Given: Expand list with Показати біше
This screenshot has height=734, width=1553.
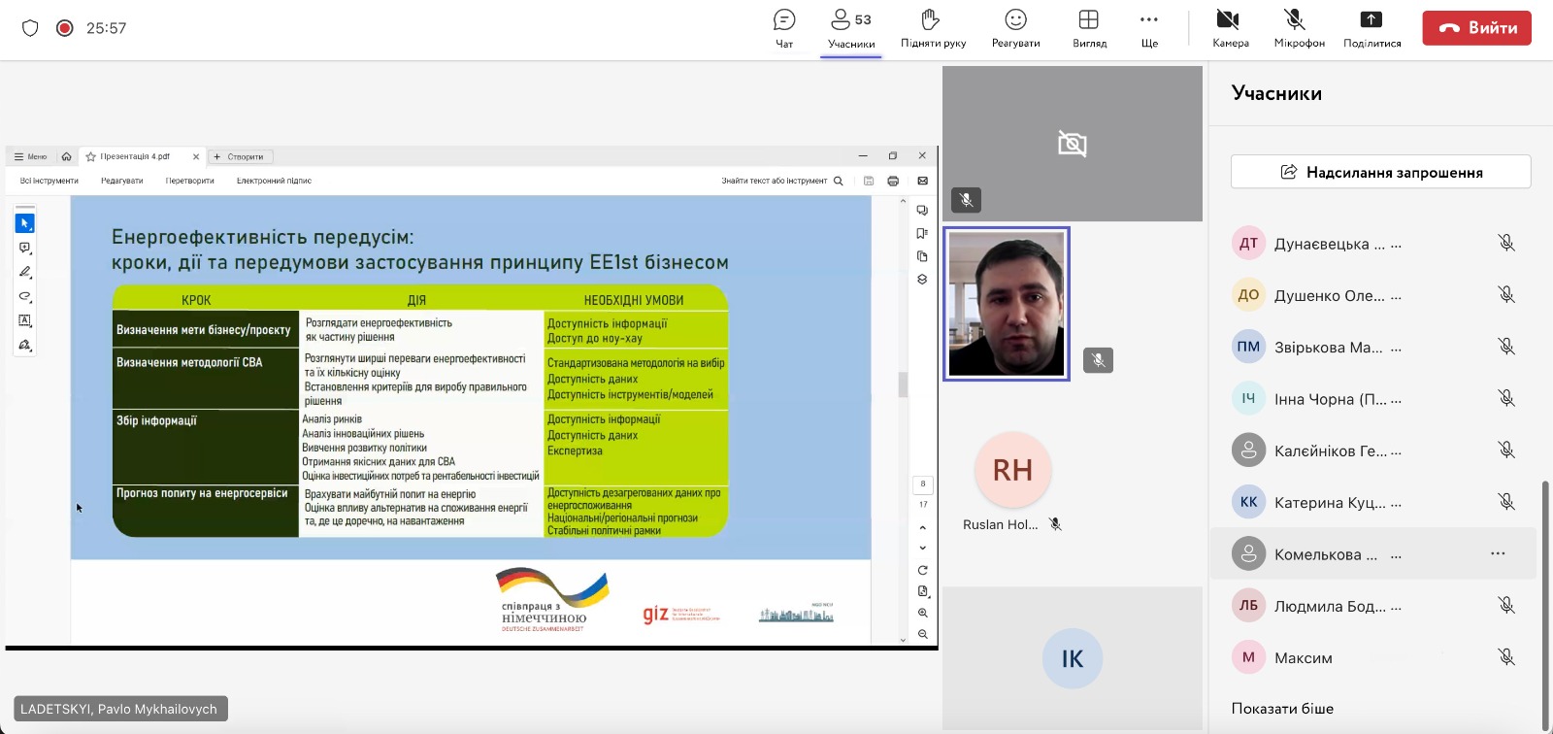Looking at the screenshot, I should pyautogui.click(x=1282, y=709).
